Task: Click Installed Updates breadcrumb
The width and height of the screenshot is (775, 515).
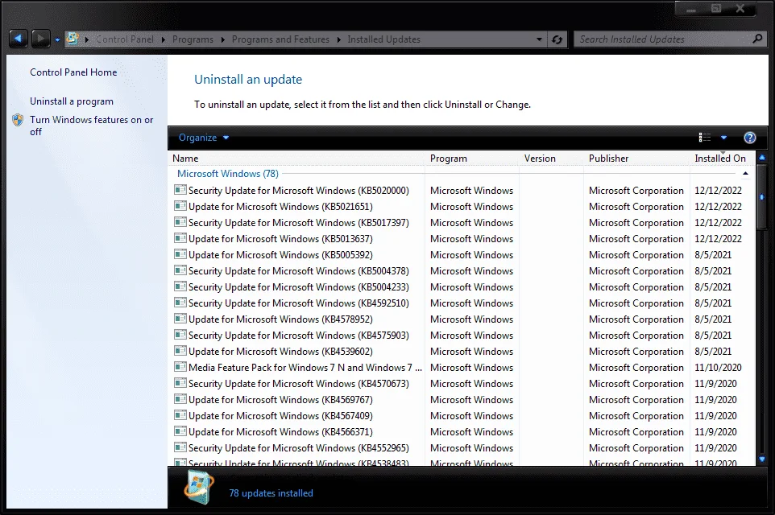Action: (x=383, y=39)
